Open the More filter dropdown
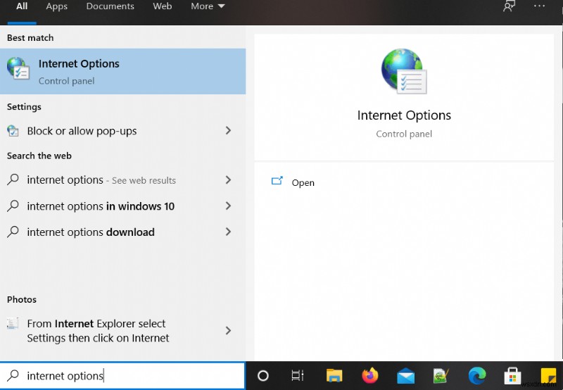This screenshot has width=563, height=390. (208, 6)
